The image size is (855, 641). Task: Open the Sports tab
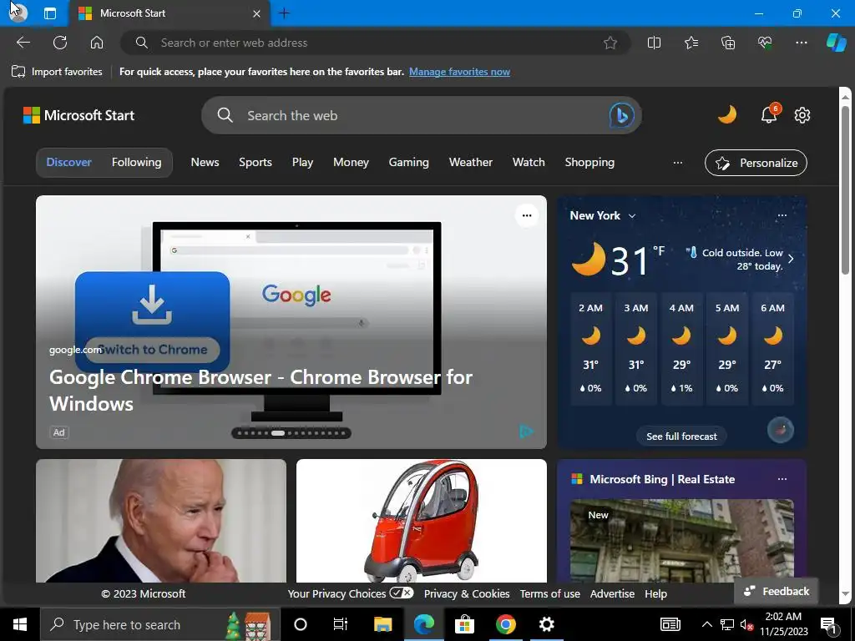tap(255, 163)
